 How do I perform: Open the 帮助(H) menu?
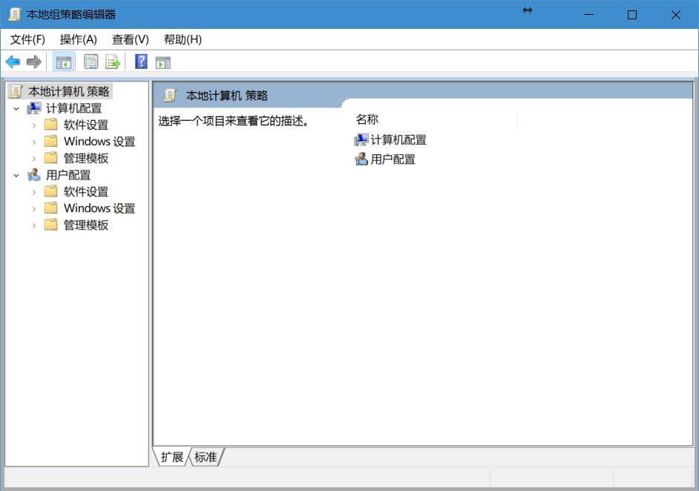[183, 39]
